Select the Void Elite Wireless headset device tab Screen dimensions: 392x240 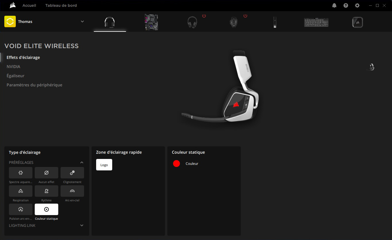[x=110, y=22]
